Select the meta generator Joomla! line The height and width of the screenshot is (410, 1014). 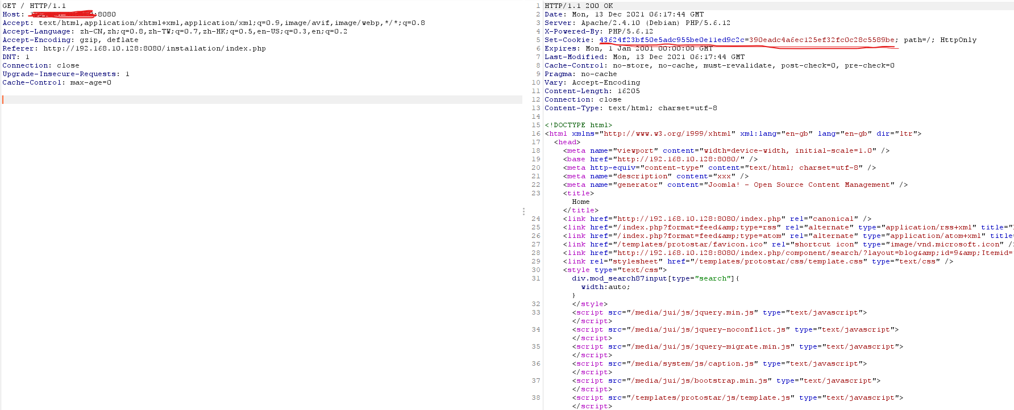(735, 185)
